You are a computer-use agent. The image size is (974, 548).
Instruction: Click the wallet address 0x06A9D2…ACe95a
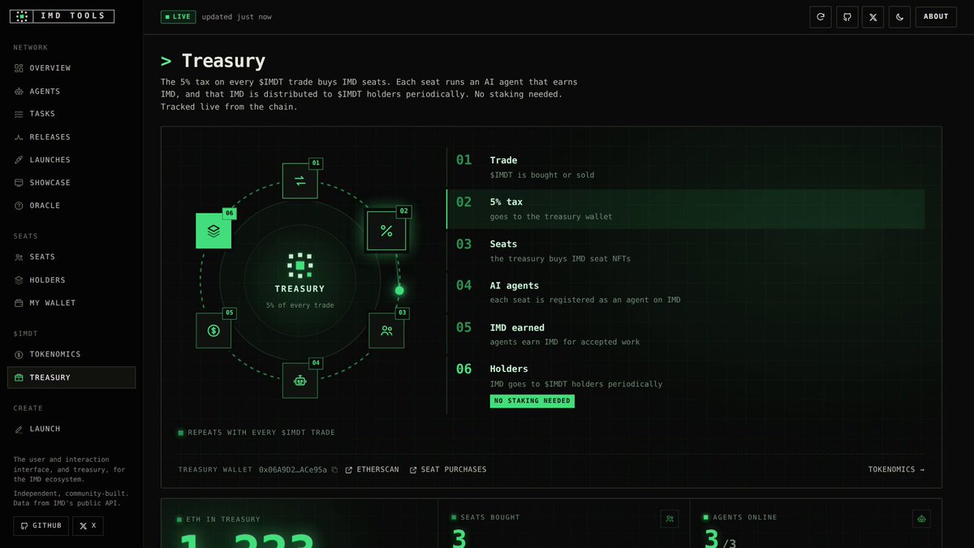coord(293,470)
